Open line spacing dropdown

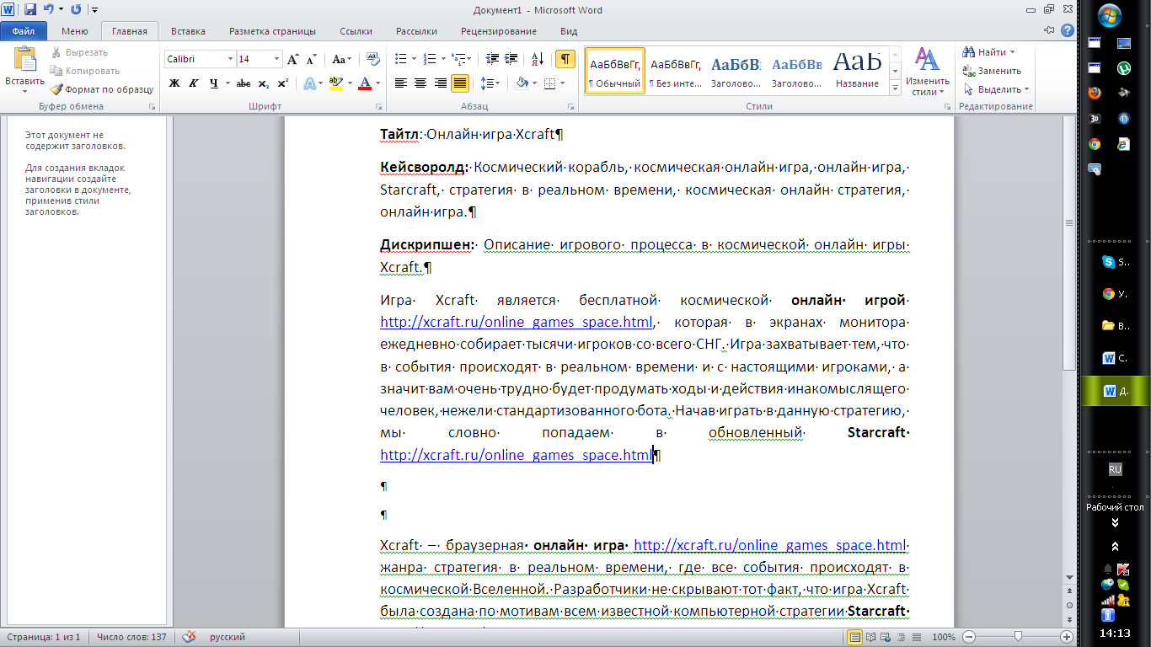[x=490, y=83]
